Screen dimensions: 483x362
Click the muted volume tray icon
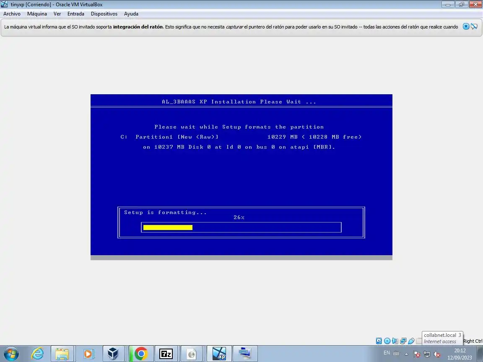click(436, 354)
